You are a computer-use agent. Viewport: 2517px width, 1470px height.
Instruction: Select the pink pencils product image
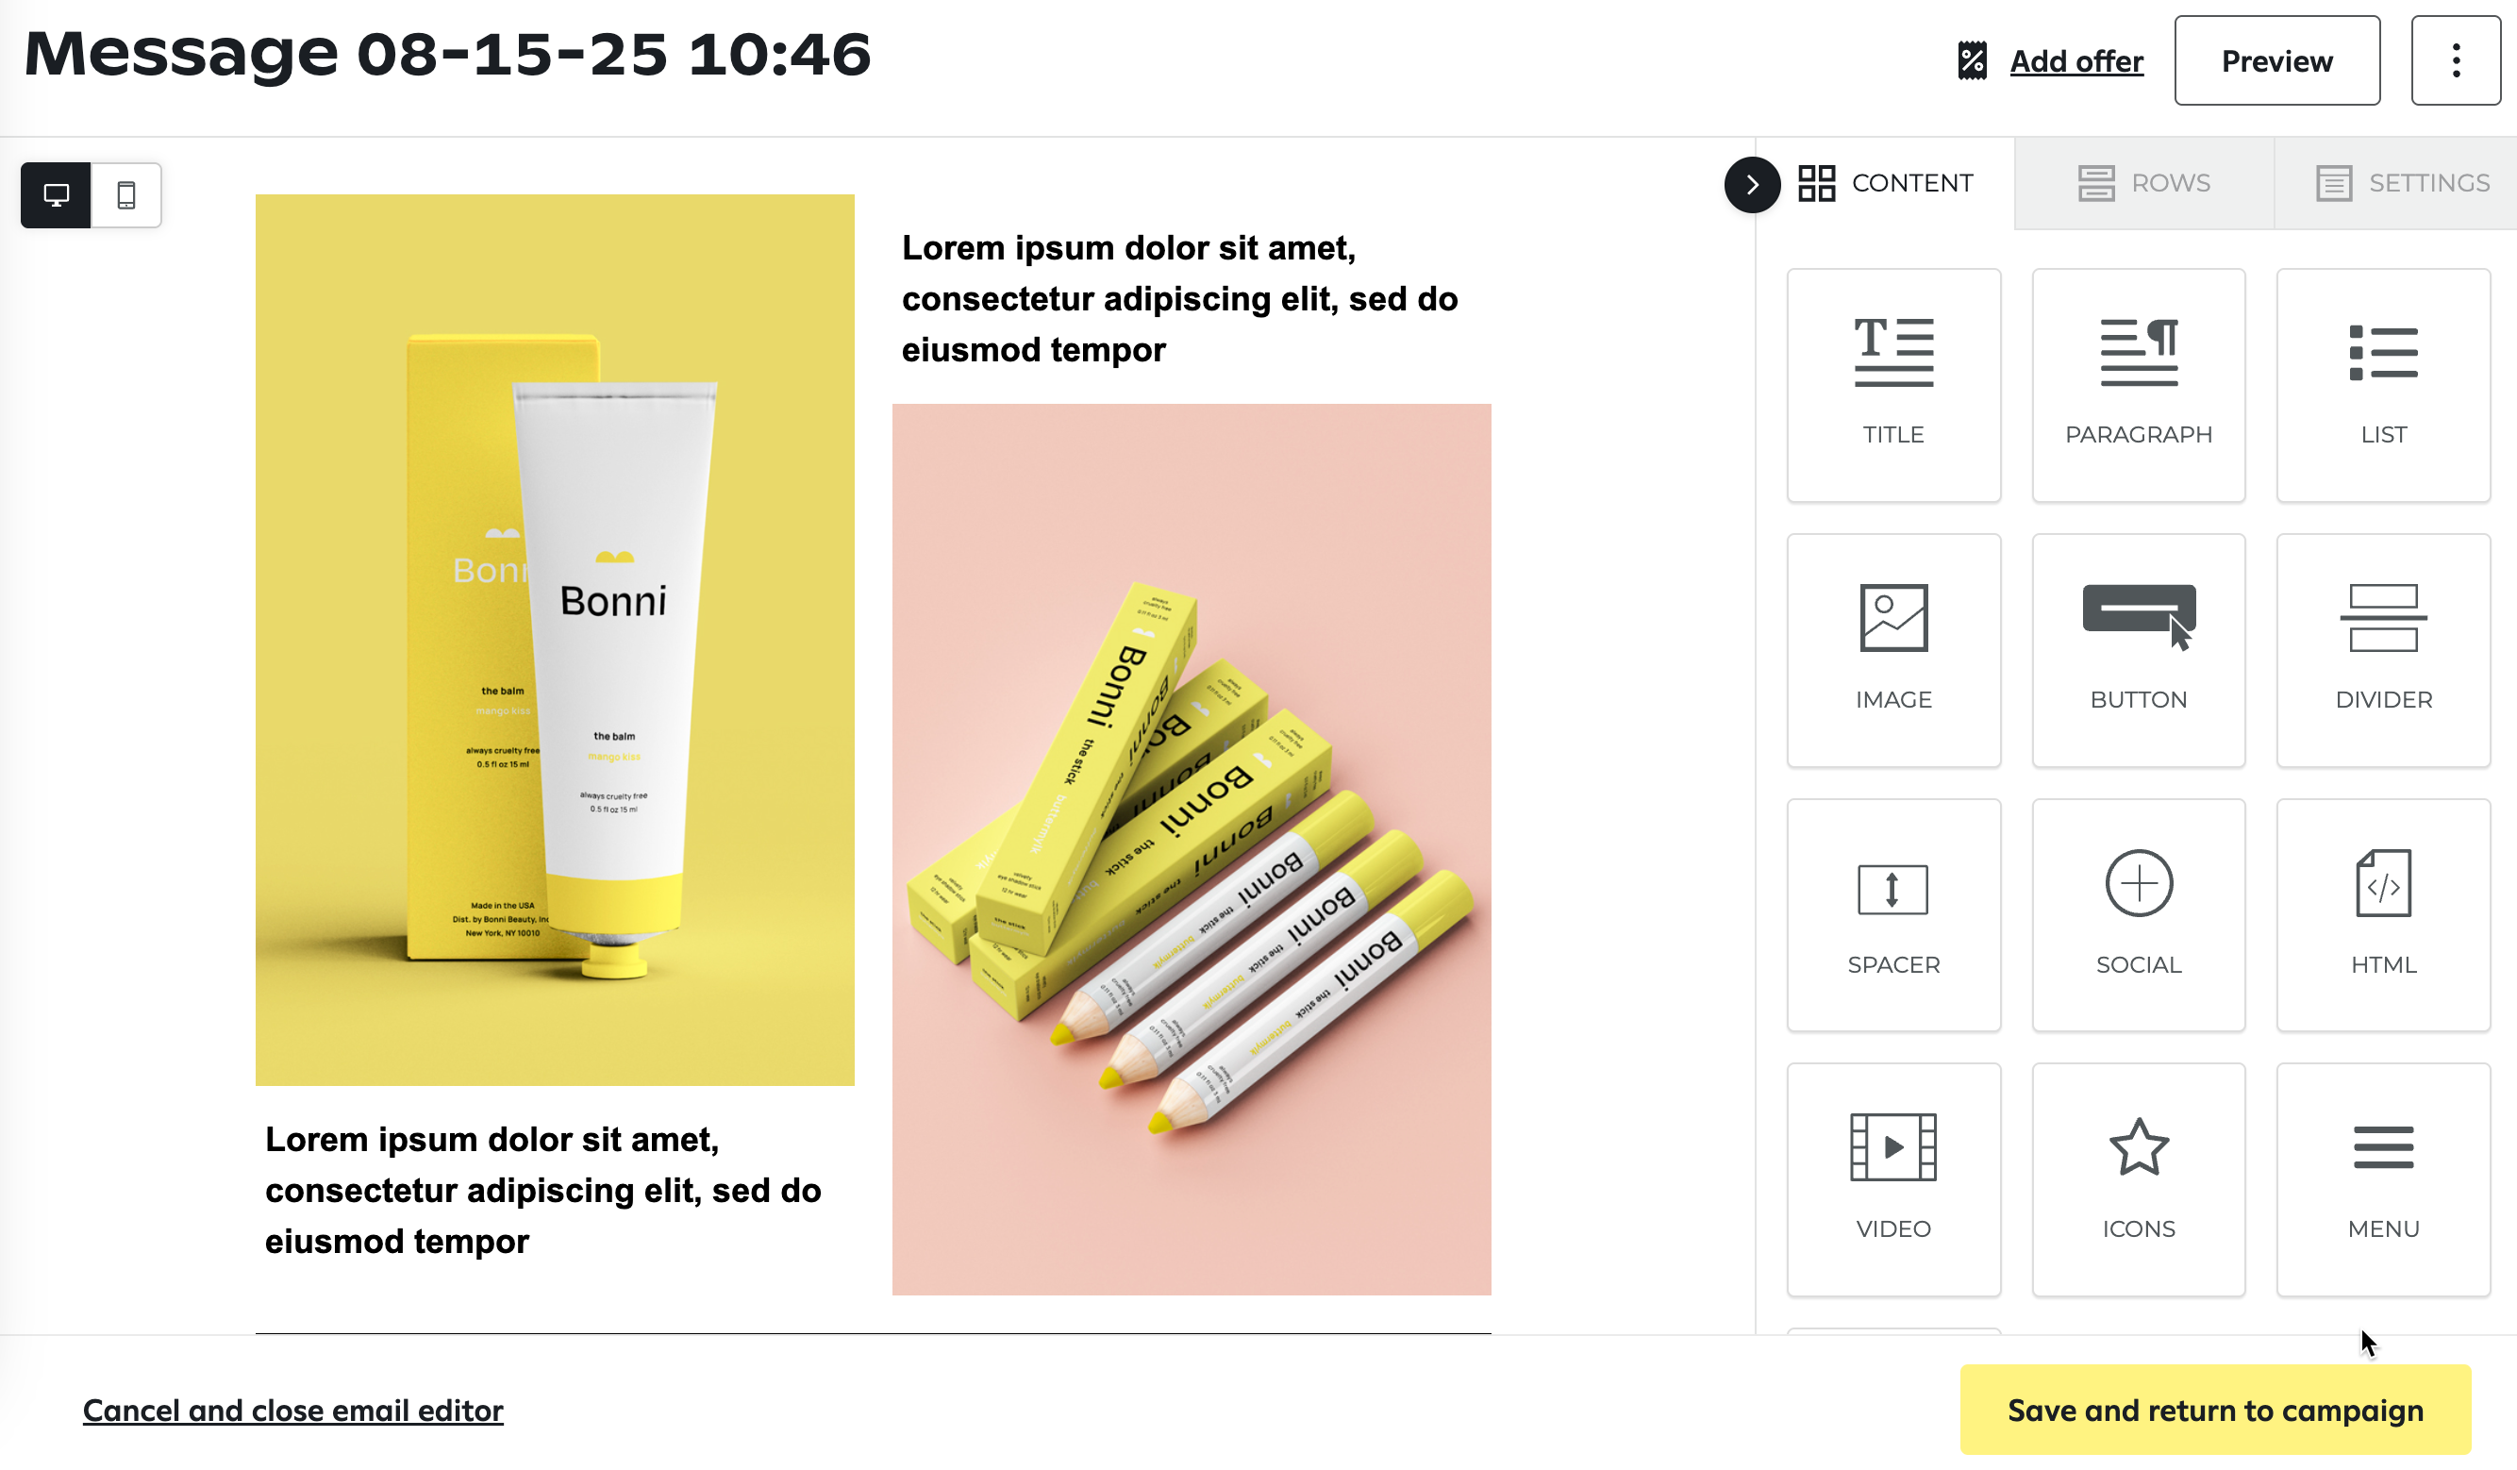[1191, 849]
